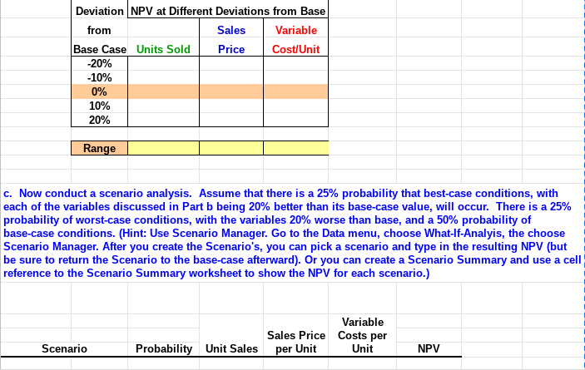
Task: Click Sales Price cell in -10% row
Action: click(x=231, y=78)
